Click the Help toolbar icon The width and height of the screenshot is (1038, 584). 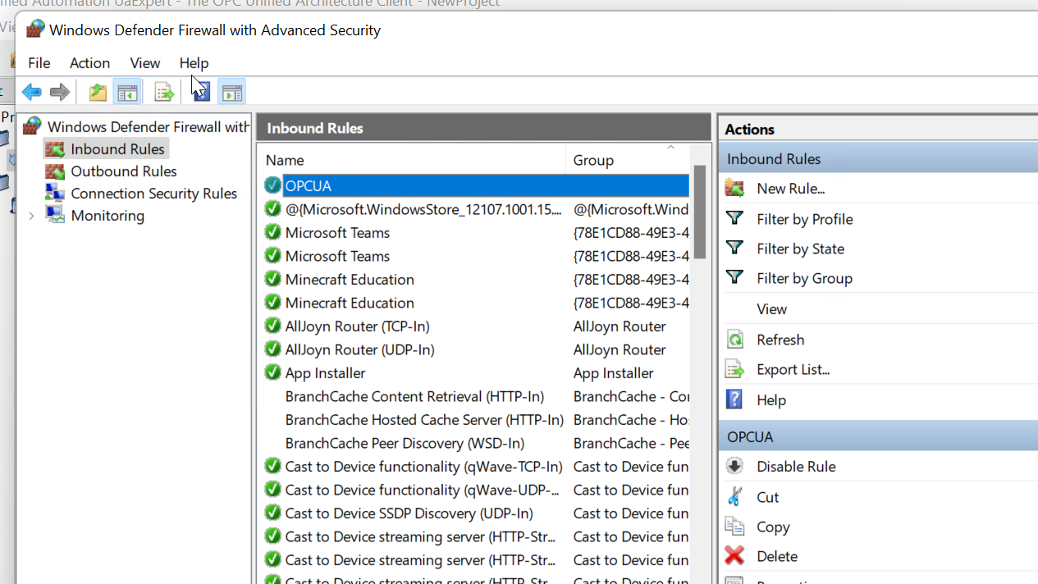[202, 92]
